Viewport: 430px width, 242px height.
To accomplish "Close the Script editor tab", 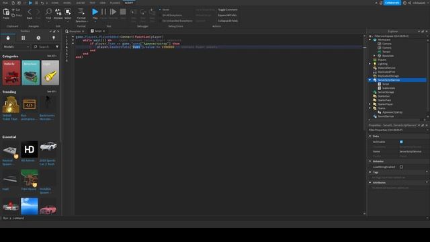I will pos(103,32).
